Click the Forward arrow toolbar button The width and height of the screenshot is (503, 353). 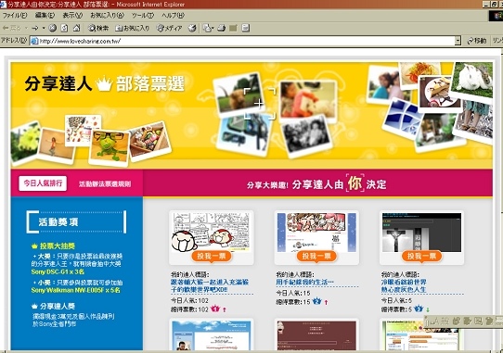35,28
